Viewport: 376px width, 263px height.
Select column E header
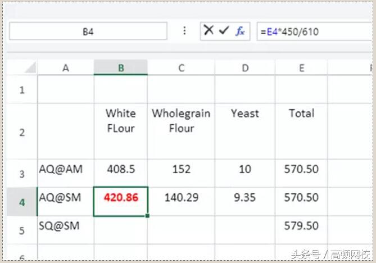coord(301,68)
